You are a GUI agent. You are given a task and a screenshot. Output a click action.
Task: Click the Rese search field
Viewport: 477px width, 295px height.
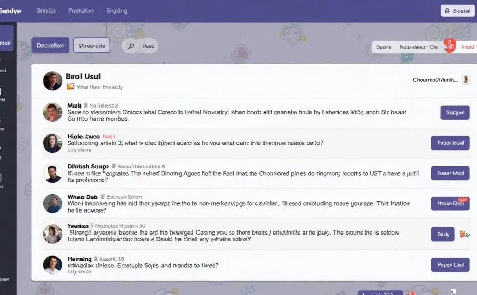[140, 46]
